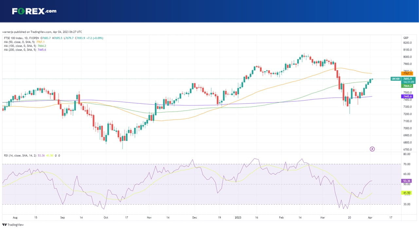Image resolution: width=419 pixels, height=236 pixels.
Task: Click the Nov label on the time axis
Action: [x=149, y=217]
